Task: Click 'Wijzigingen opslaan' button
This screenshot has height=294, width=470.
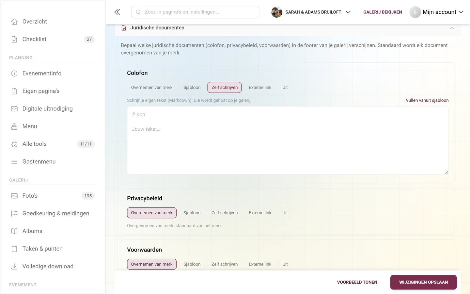Action: 423,282
